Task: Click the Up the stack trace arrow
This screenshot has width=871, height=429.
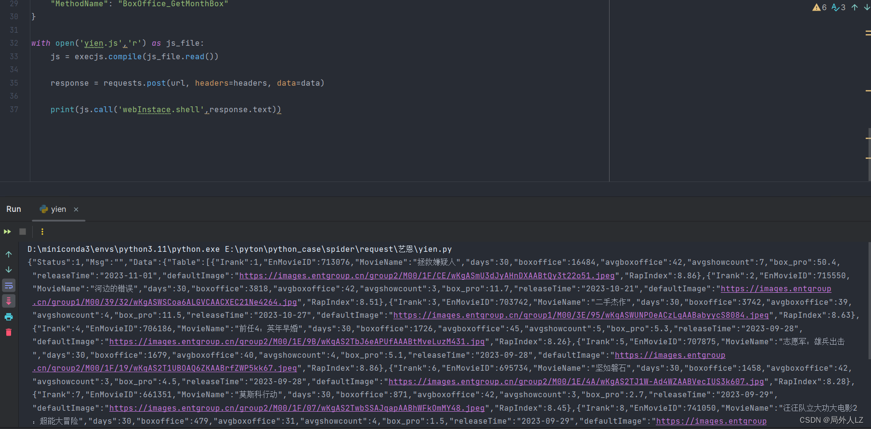Action: [9, 254]
